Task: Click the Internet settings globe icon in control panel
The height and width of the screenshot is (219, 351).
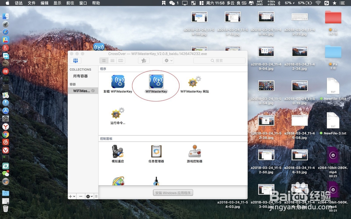Action: coord(118,181)
